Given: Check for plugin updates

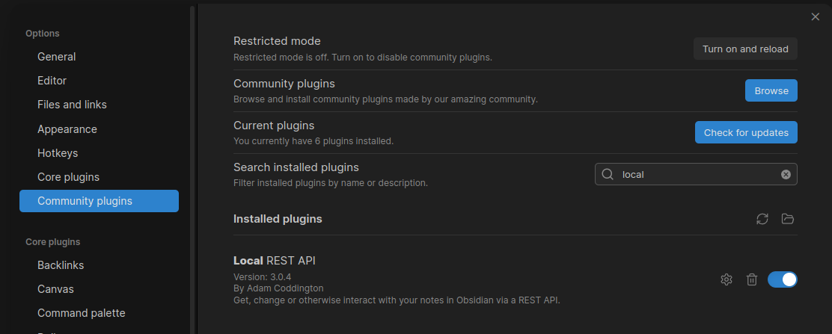Looking at the screenshot, I should coord(746,132).
